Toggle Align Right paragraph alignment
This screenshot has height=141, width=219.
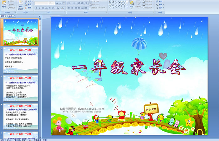[x=76, y=8]
